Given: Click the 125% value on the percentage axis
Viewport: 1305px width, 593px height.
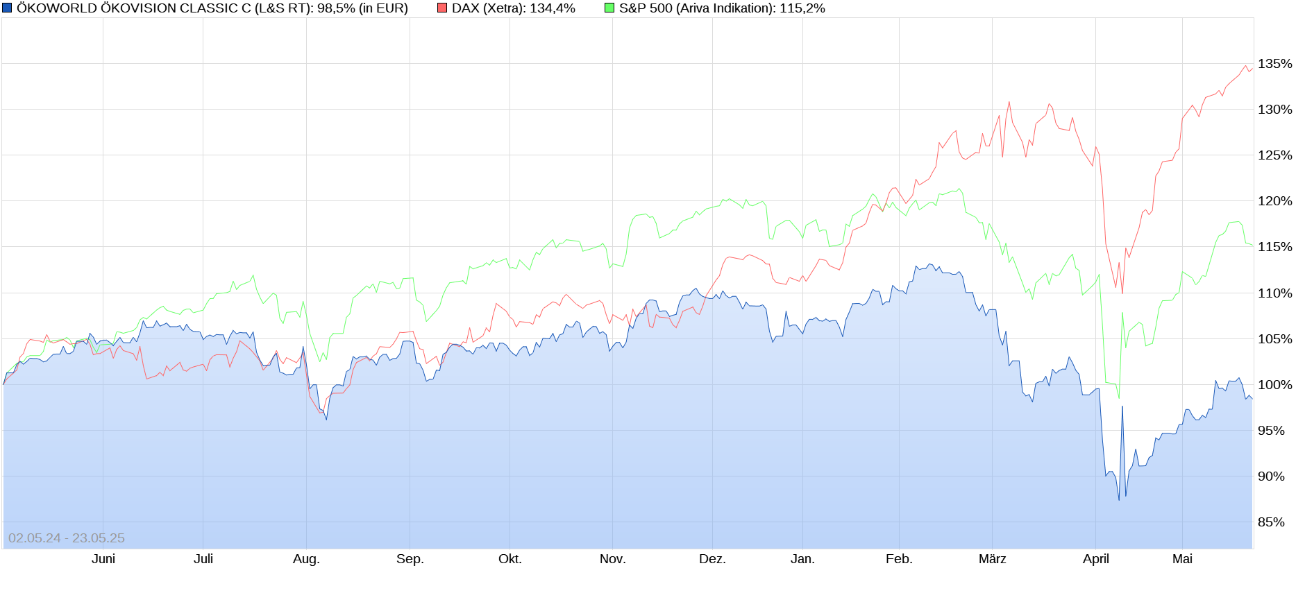Looking at the screenshot, I should 1275,155.
